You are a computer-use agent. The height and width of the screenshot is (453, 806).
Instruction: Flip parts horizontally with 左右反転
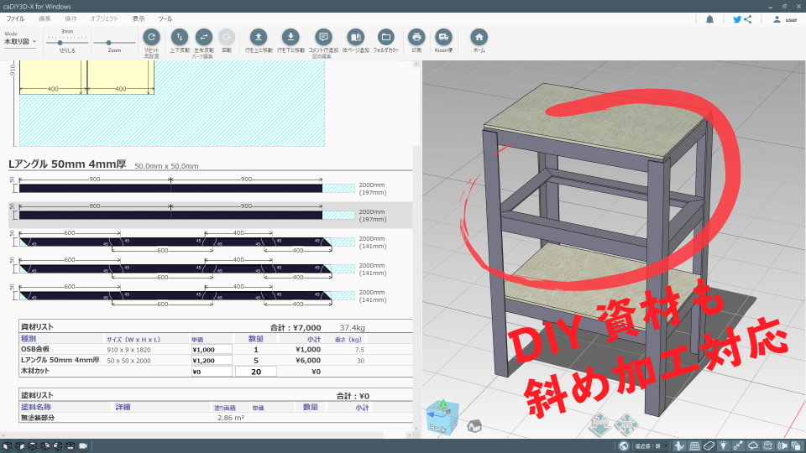(x=203, y=37)
